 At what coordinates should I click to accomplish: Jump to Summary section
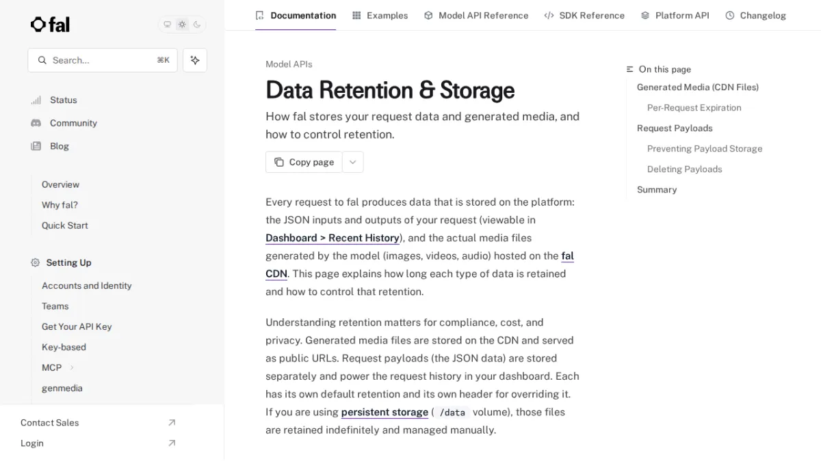click(x=657, y=189)
